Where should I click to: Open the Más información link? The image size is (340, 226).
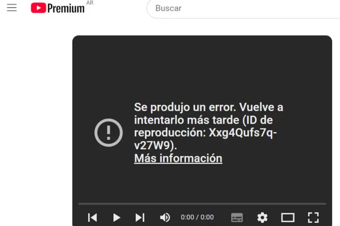[x=178, y=158]
